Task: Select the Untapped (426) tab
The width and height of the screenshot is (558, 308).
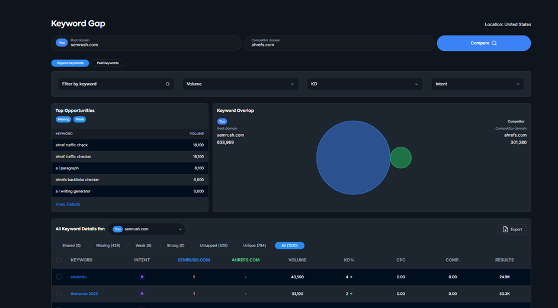Action: pos(213,245)
